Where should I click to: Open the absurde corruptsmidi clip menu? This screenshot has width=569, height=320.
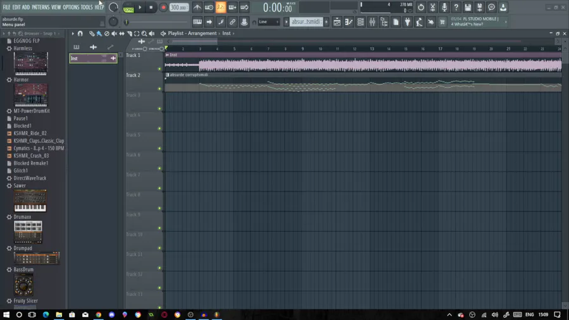[x=168, y=75]
